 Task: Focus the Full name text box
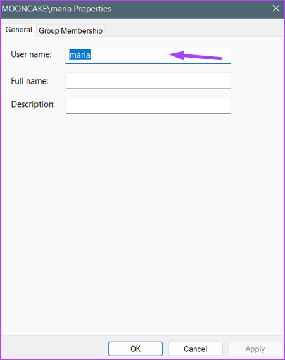148,80
